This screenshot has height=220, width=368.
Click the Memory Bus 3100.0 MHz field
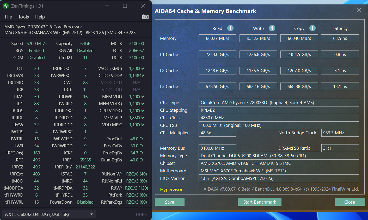tap(217, 148)
